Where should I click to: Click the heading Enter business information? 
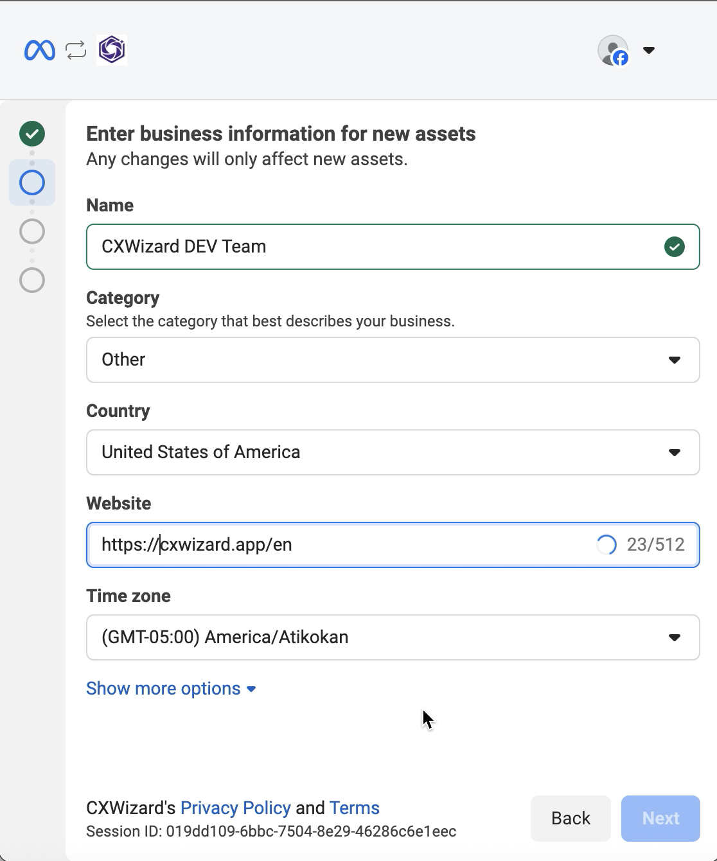point(281,134)
